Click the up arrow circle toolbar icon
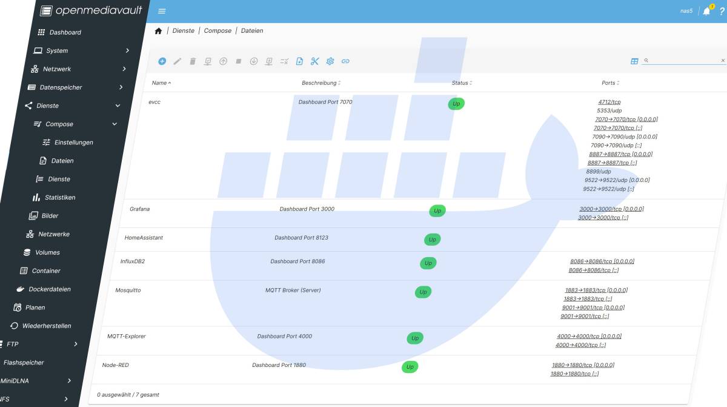 (223, 61)
